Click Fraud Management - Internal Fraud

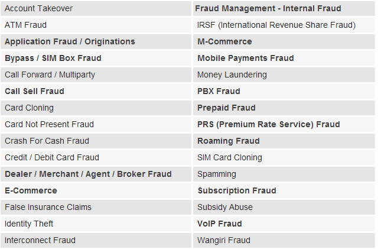click(x=268, y=9)
